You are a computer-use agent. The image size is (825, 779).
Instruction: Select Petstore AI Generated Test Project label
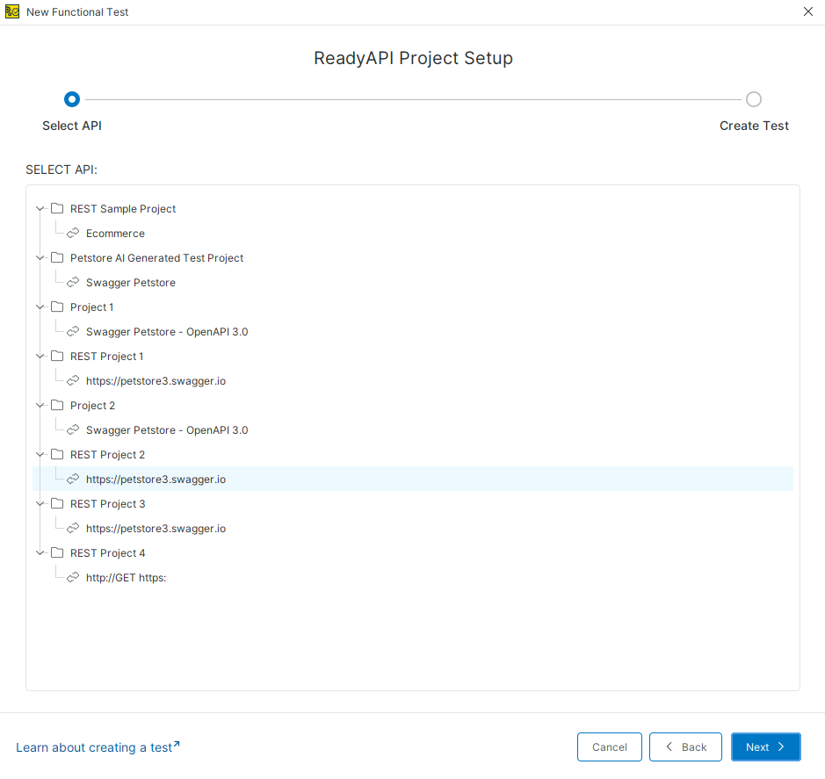click(156, 257)
